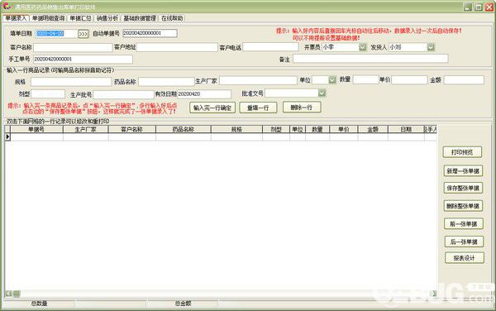Expand the 开票员 dropdown
The image size is (496, 311).
[363, 47]
